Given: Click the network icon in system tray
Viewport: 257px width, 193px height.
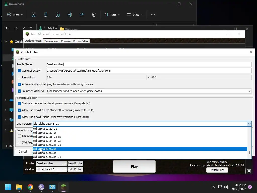Looking at the screenshot, I should click(x=220, y=187).
